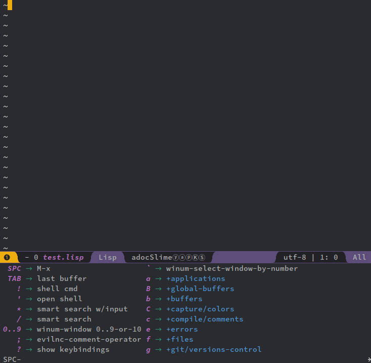
Task: Select the SPC M-x entry
Action: [x=29, y=268]
